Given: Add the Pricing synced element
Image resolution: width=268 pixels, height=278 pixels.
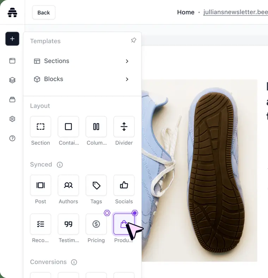Looking at the screenshot, I should click(x=96, y=224).
